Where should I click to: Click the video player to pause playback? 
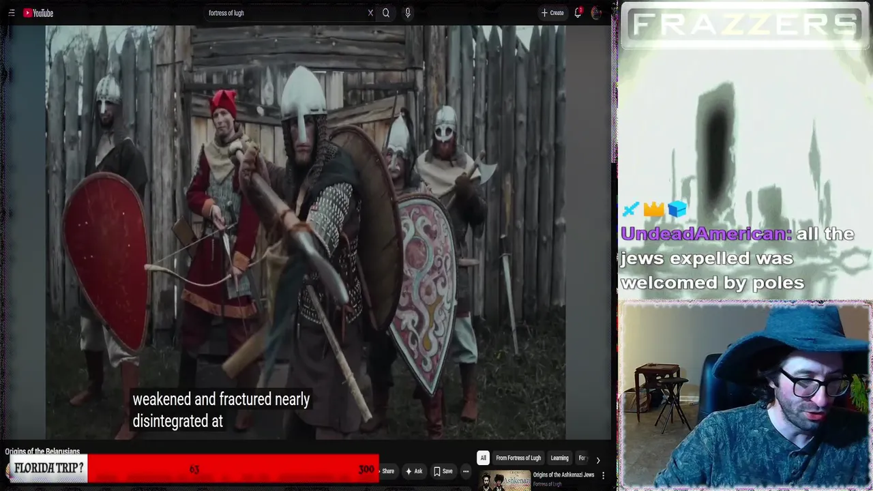click(x=306, y=232)
